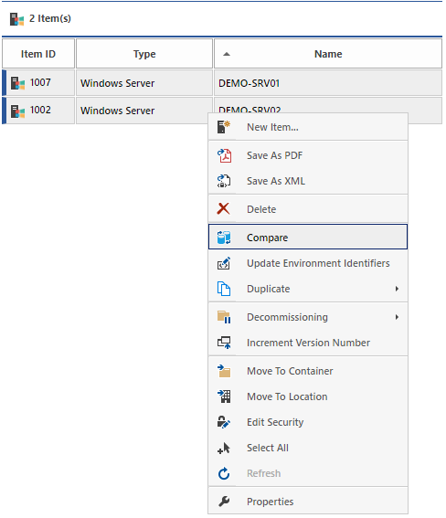
Task: Click the Properties wrench icon
Action: coord(224,502)
